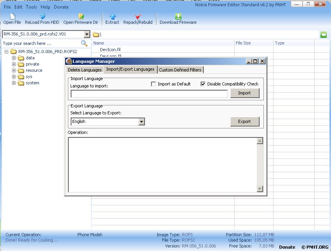Open the Select Language to Export dropdown
The image size is (331, 251).
[x=141, y=121]
